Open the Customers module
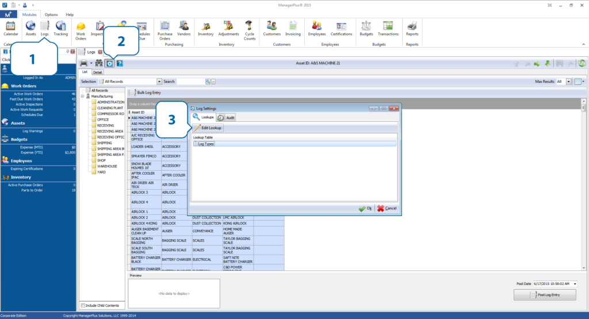589x319 pixels. tap(271, 29)
